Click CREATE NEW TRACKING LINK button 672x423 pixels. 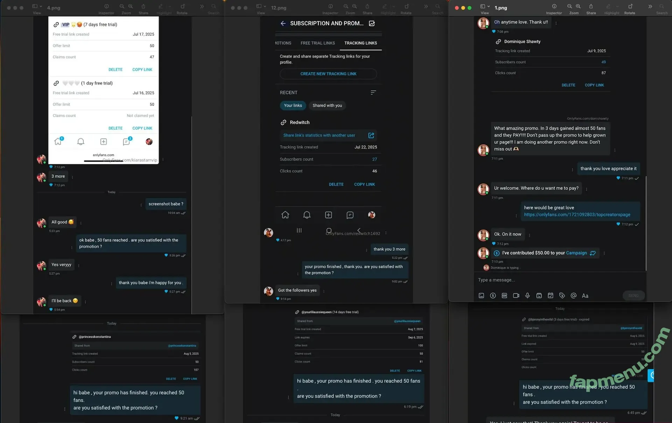[328, 74]
